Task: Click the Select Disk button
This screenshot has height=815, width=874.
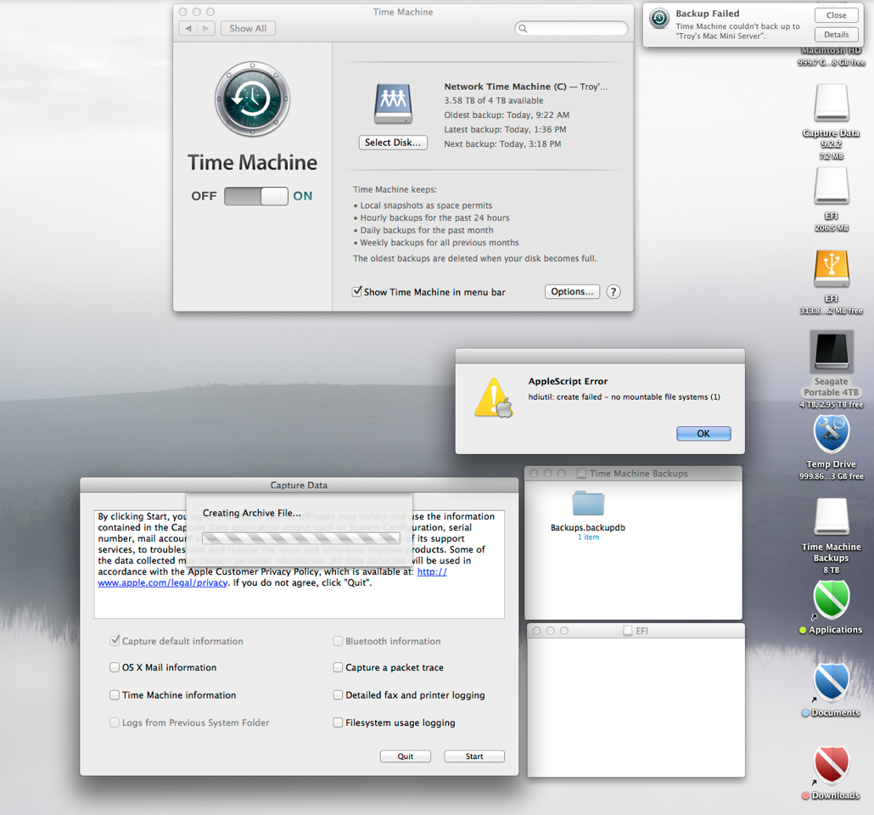Action: [x=392, y=142]
